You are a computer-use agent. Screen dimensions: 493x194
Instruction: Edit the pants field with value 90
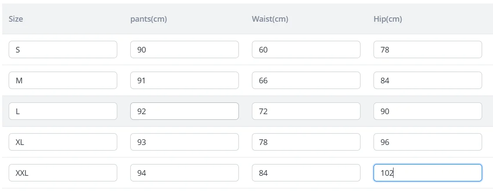pyautogui.click(x=184, y=49)
